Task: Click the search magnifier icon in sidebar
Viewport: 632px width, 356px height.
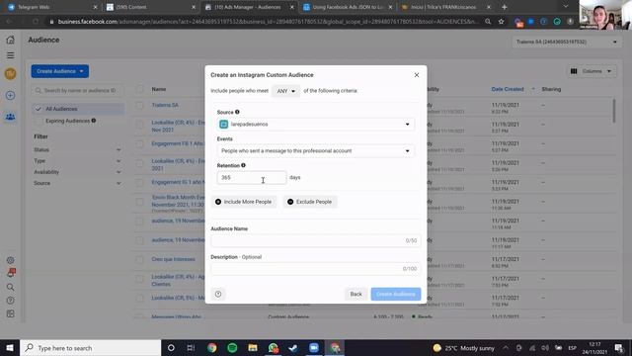Action: [11, 287]
